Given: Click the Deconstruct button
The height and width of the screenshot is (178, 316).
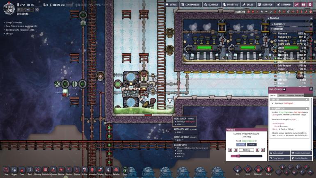Looking at the screenshot, I should (279, 153).
